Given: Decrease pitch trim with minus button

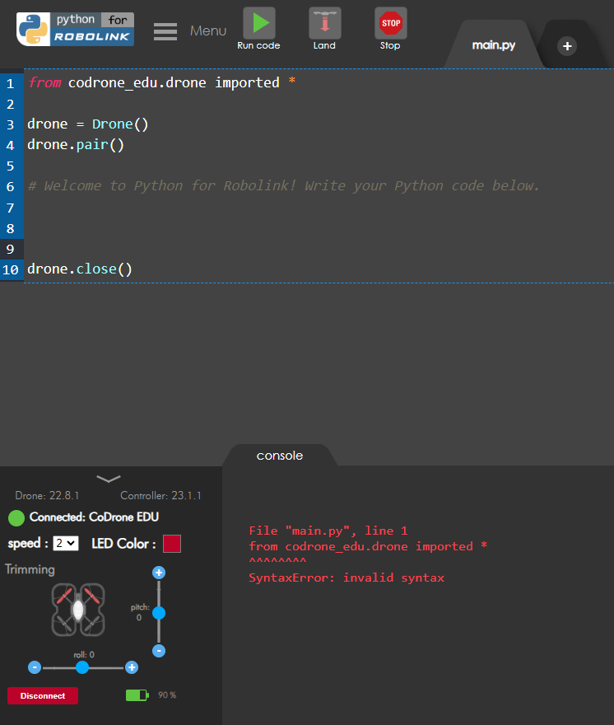Looking at the screenshot, I should (159, 651).
